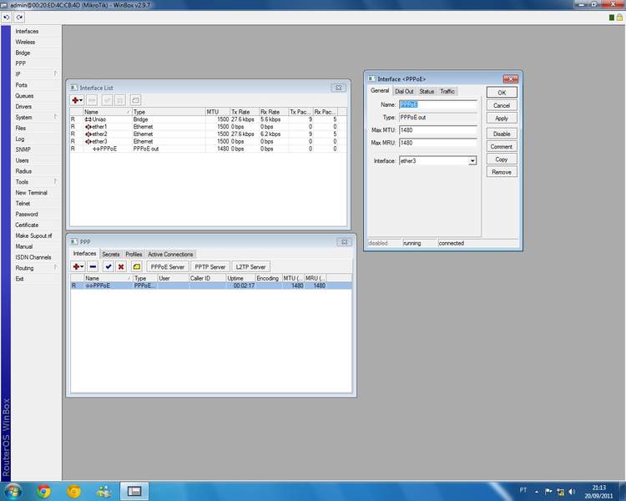Open Wireless from the sidebar menu
626x501 pixels.
click(25, 42)
